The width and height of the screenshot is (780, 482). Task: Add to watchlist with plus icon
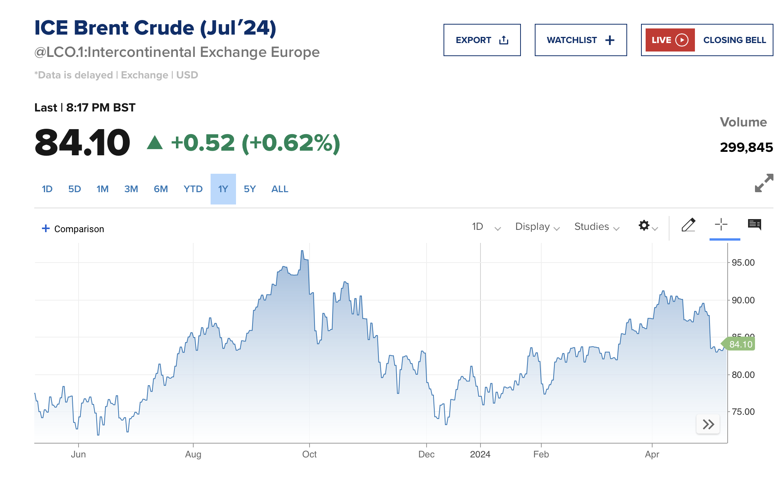[x=610, y=40]
